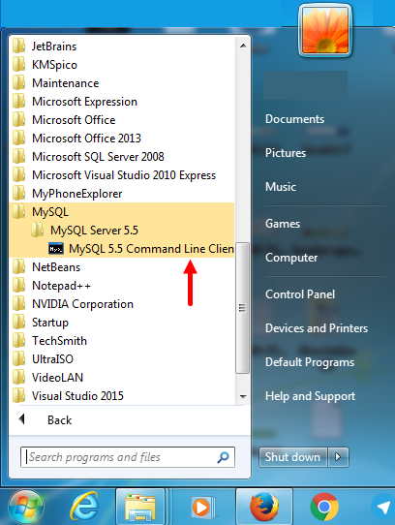Open Pictures library
The height and width of the screenshot is (525, 395).
(286, 153)
